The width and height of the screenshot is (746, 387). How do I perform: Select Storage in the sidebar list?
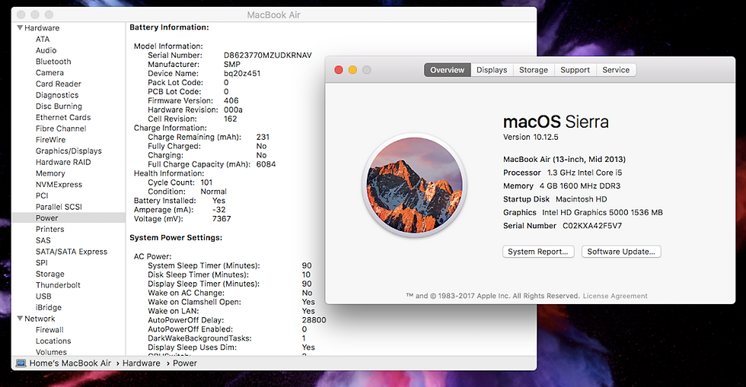click(x=50, y=274)
